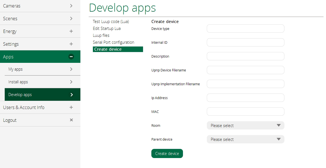
Task: Click the chevron arrow next to Scenes
Action: pyautogui.click(x=71, y=19)
